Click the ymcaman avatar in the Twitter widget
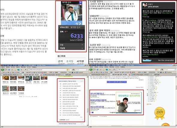Screen dimensions: 177x128 (145, 5)
